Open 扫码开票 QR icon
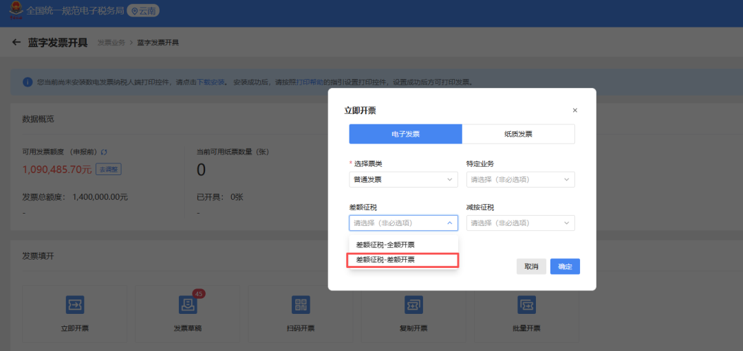The image size is (743, 351). (301, 305)
